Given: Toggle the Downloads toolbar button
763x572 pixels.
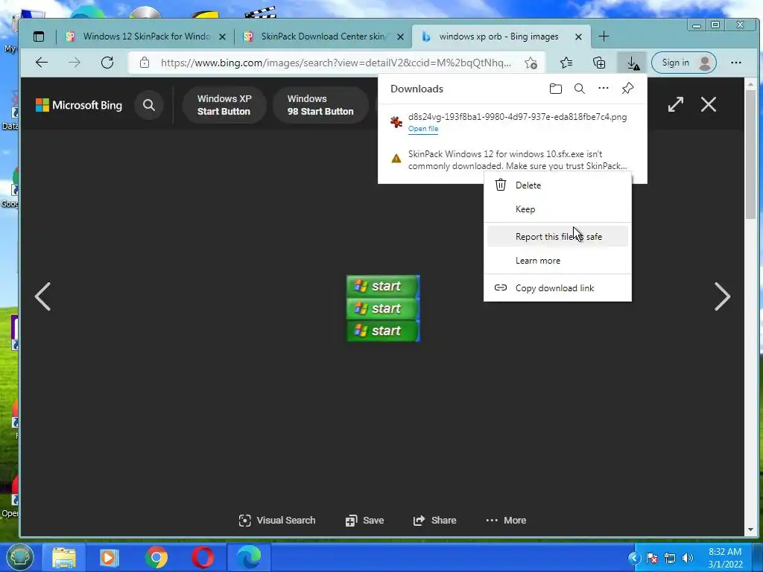Looking at the screenshot, I should 632,63.
